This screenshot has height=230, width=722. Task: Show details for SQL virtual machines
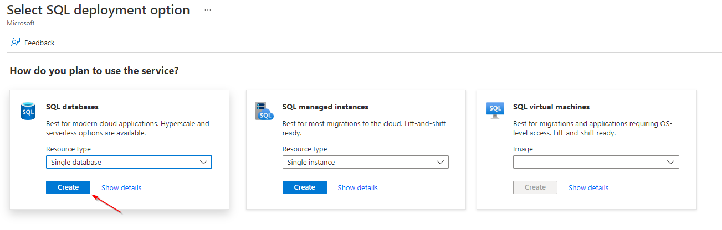pyautogui.click(x=588, y=187)
